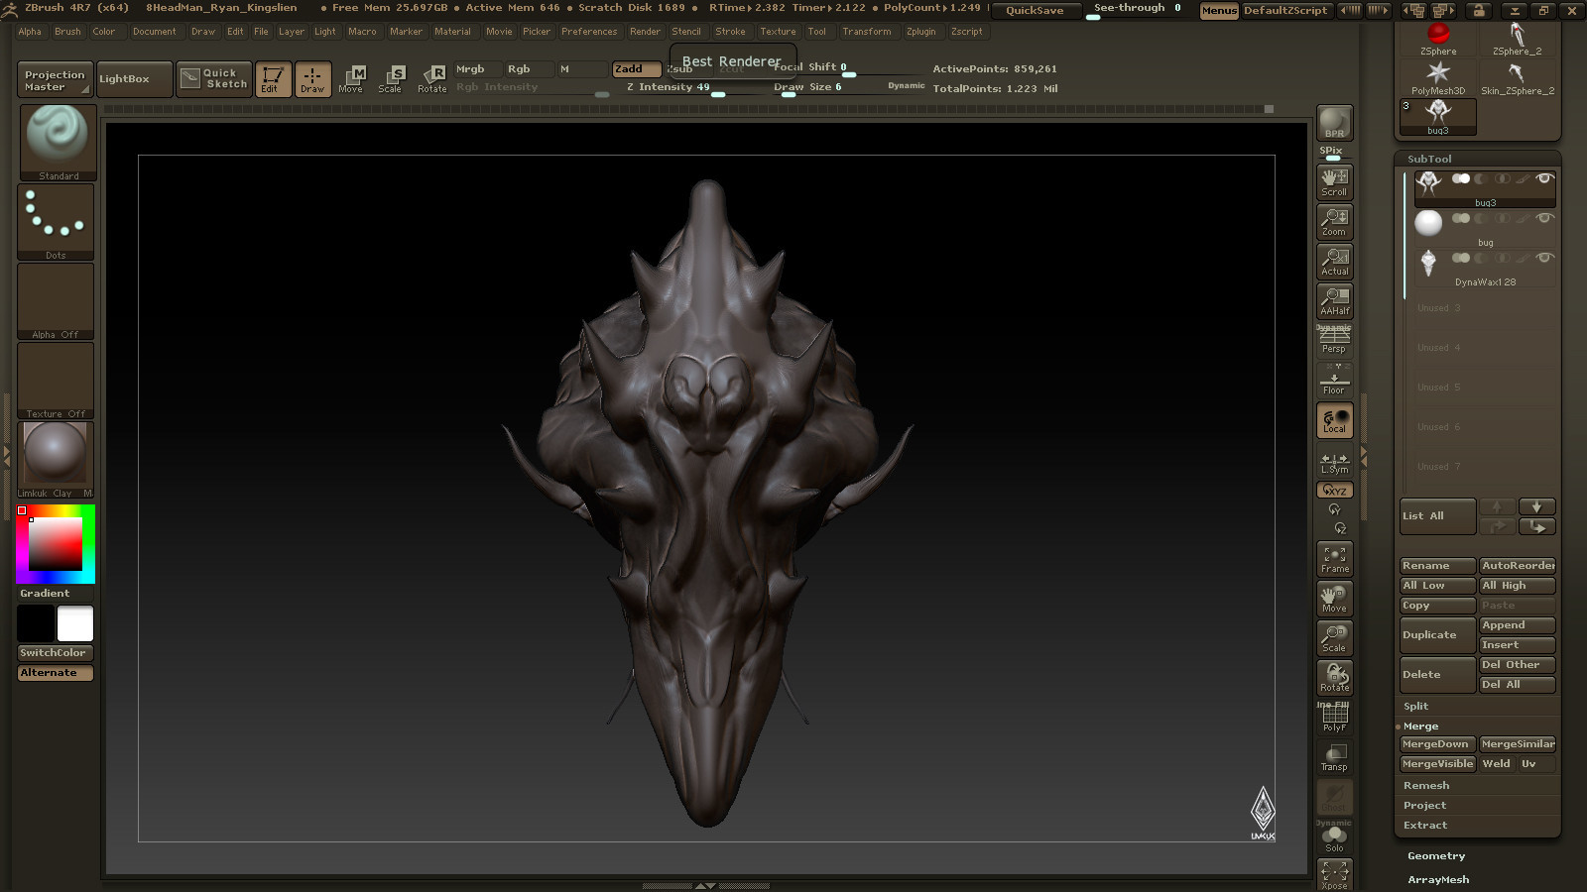Click the AAHalf zoom icon
This screenshot has height=892, width=1587.
tap(1334, 300)
